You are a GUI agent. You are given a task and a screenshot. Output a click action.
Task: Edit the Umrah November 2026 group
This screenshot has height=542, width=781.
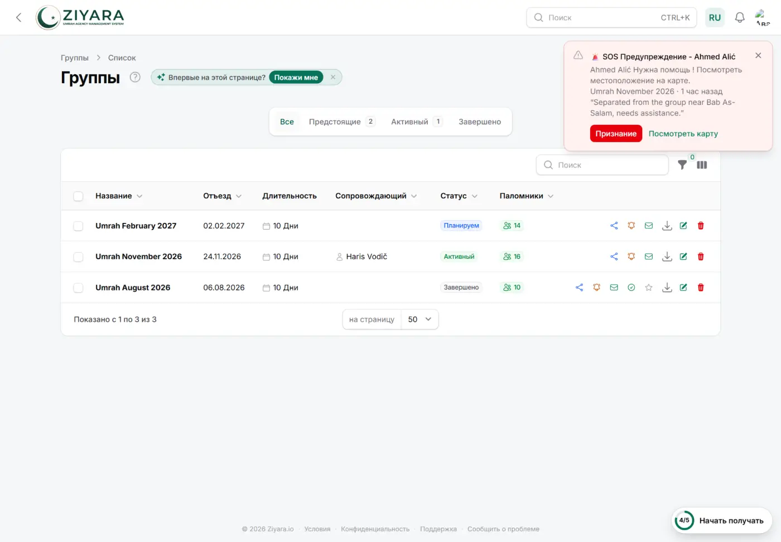(683, 257)
